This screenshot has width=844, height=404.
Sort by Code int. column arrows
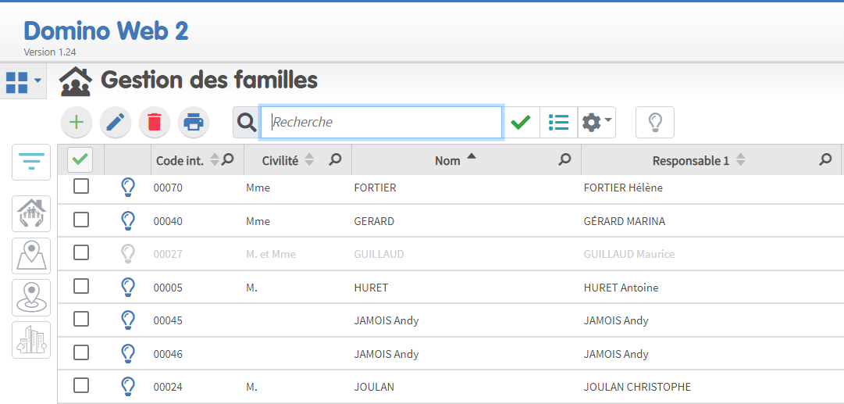pos(215,159)
